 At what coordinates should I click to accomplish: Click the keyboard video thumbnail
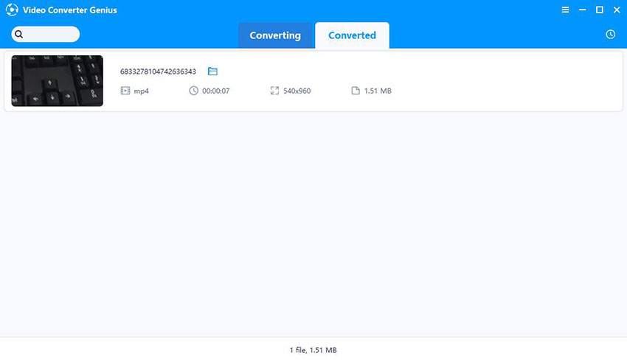pyautogui.click(x=58, y=81)
